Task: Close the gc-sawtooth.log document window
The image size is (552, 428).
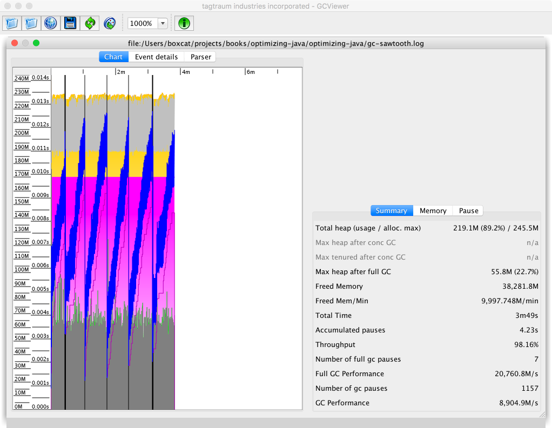Action: [15, 43]
